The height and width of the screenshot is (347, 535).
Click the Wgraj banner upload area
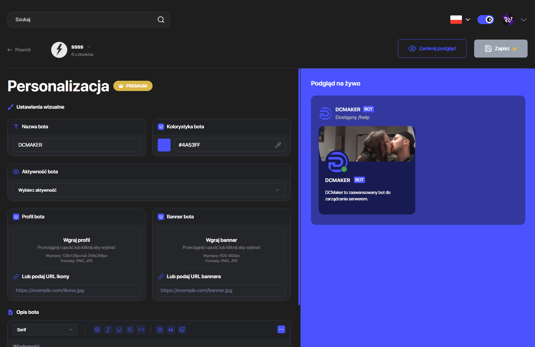(x=221, y=249)
